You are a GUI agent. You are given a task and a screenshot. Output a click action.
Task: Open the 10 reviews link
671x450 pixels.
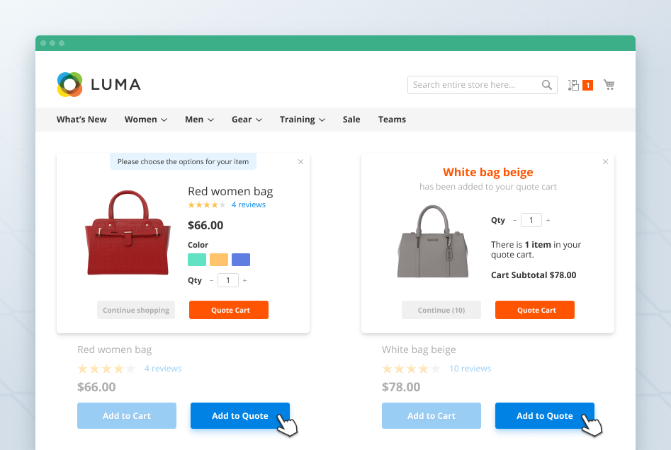[x=472, y=368]
